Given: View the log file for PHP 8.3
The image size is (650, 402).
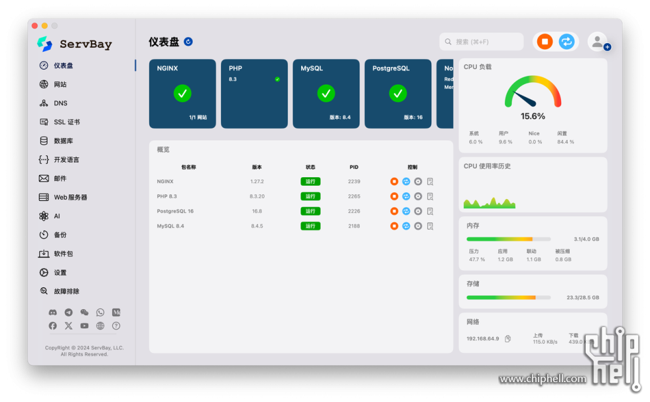Looking at the screenshot, I should point(430,196).
